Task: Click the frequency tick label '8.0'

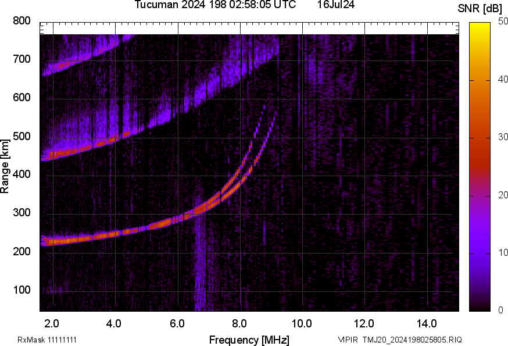Action: [239, 323]
